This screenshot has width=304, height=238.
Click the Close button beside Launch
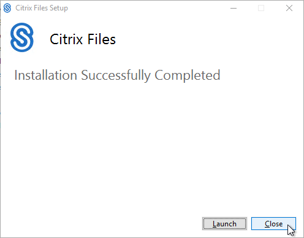coord(273,224)
